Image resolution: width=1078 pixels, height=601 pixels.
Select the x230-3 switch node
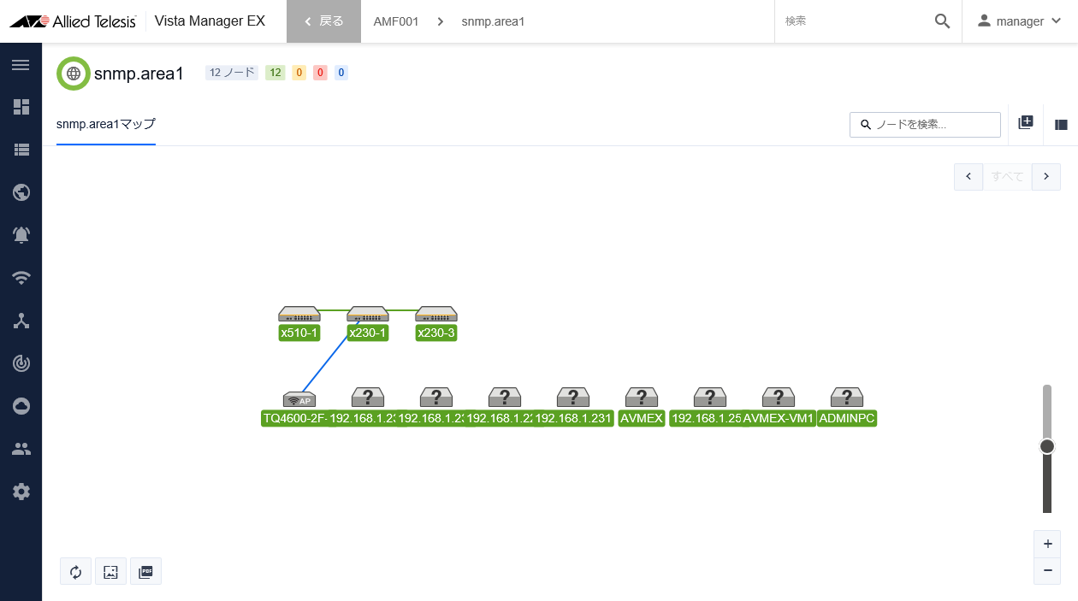pos(436,323)
